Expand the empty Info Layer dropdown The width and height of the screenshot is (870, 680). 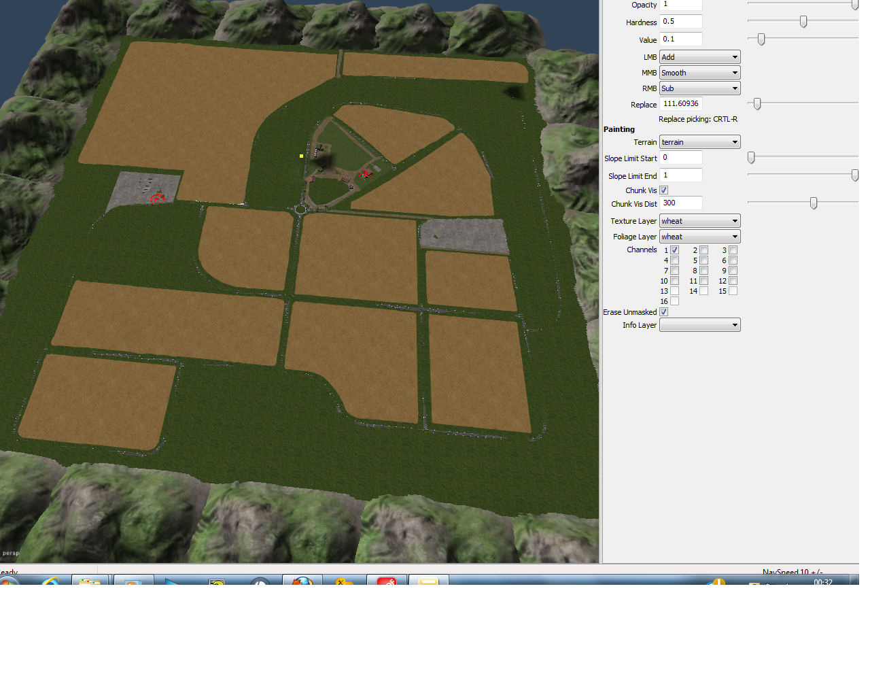pos(699,325)
